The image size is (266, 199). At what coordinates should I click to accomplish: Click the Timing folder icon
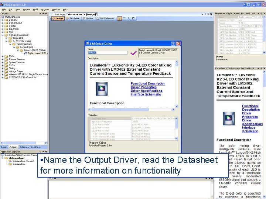click(6, 69)
